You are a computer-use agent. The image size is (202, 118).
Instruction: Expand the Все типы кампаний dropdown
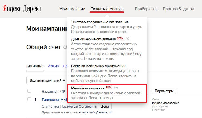click(x=47, y=80)
